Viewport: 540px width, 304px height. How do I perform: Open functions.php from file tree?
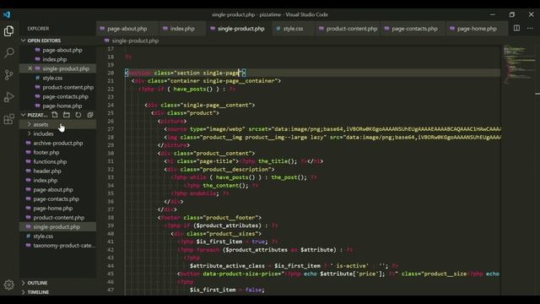point(57,161)
